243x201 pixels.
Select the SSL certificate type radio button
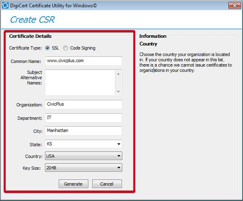[x=47, y=48]
